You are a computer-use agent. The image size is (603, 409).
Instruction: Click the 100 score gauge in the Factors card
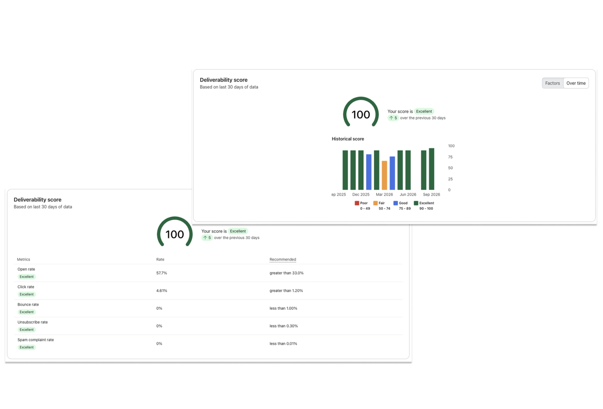click(175, 232)
